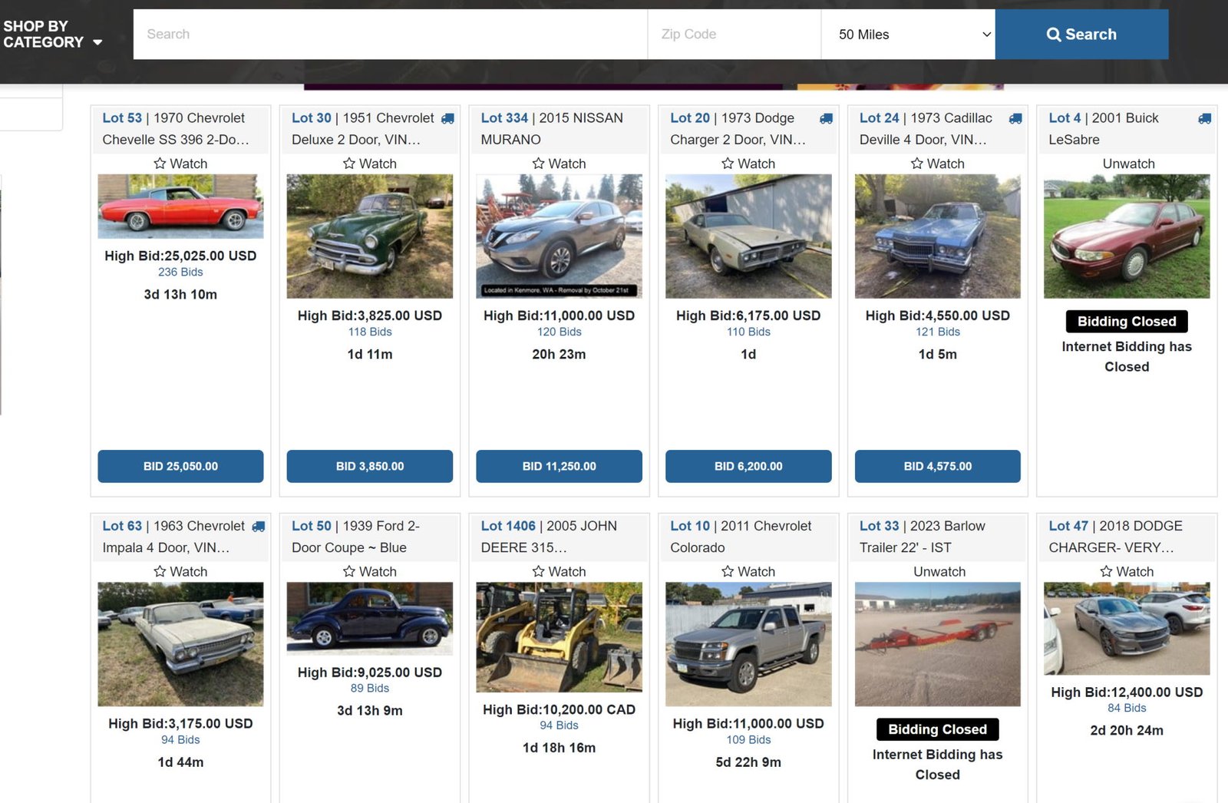Open the blue 1939 Ford Coupe photo
The height and width of the screenshot is (803, 1228).
[x=370, y=618]
